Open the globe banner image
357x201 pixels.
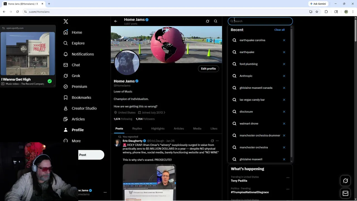click(166, 45)
